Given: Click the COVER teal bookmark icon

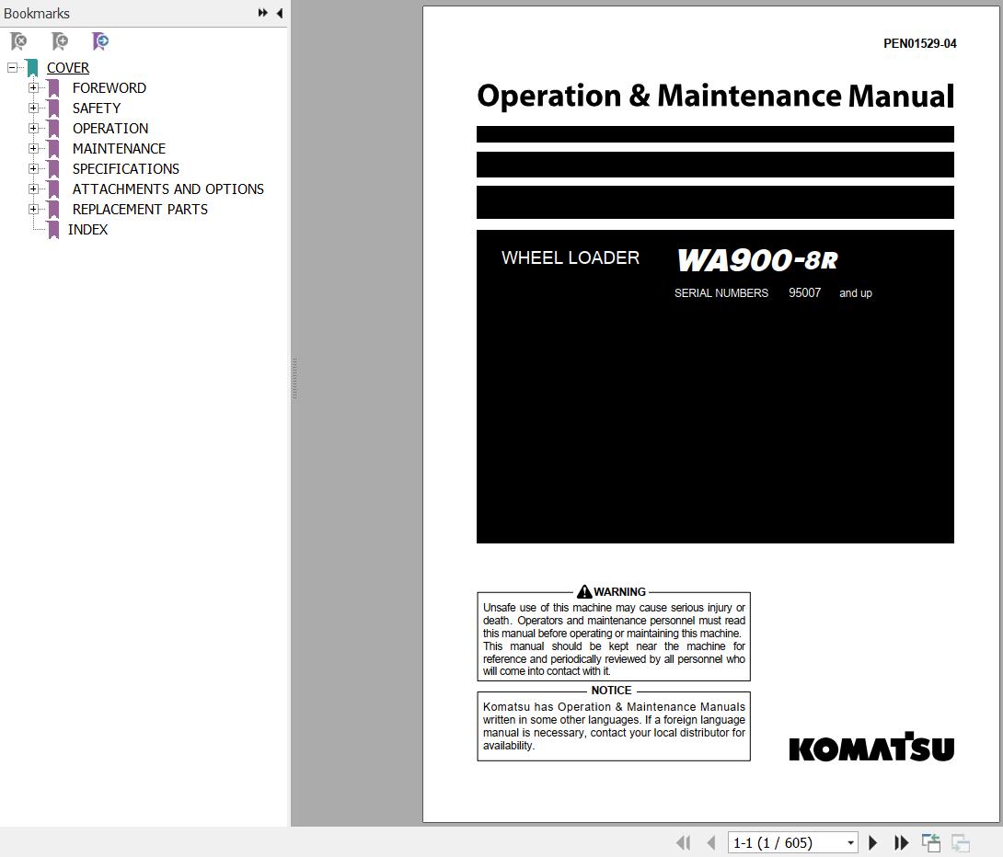Looking at the screenshot, I should (32, 68).
